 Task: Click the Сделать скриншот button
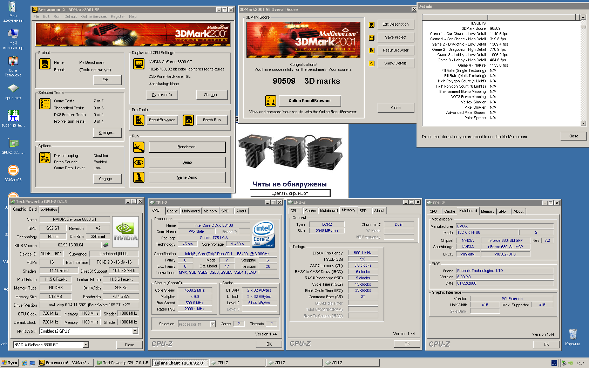point(290,193)
